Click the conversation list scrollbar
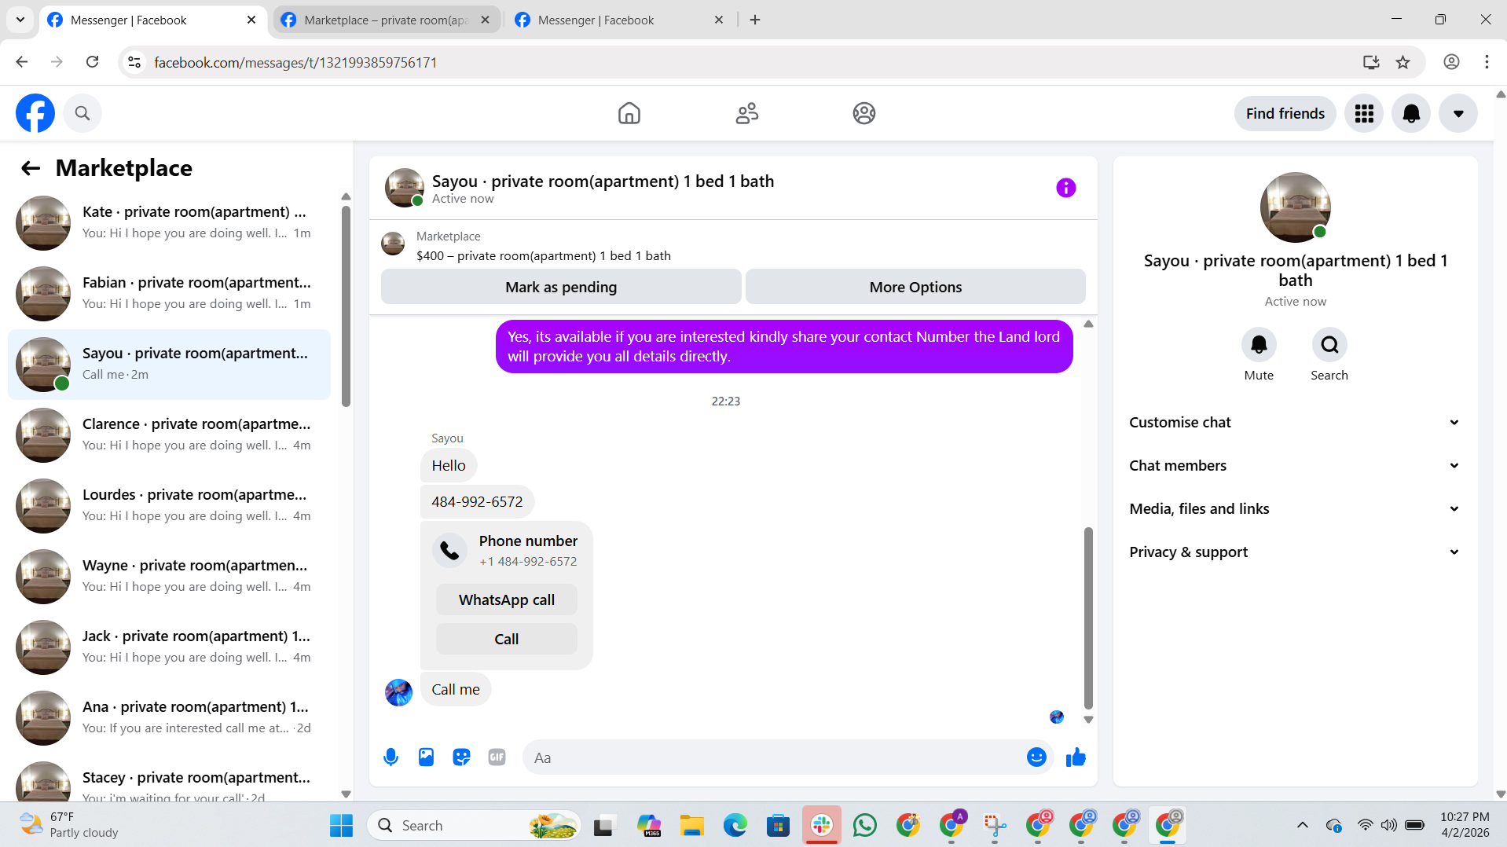The width and height of the screenshot is (1507, 847). [x=346, y=306]
